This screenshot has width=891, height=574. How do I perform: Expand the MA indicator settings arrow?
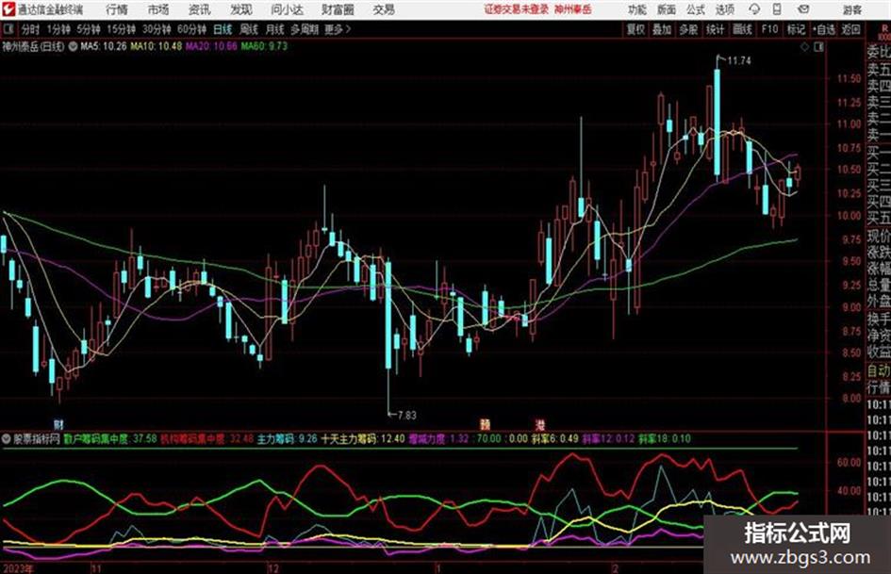click(73, 46)
